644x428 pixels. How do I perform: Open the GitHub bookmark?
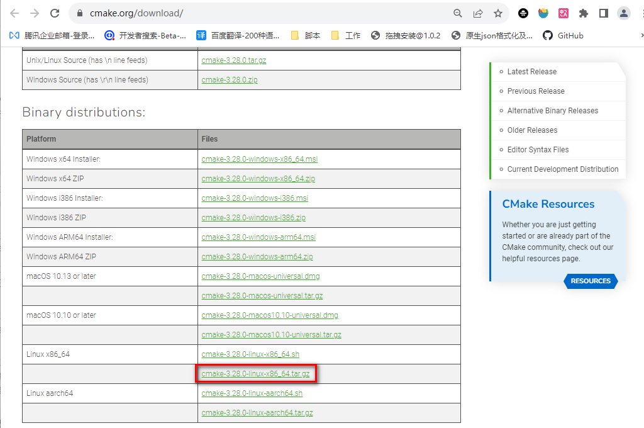click(x=563, y=36)
